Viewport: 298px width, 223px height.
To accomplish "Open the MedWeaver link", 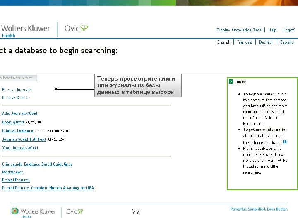I will tap(12, 172).
